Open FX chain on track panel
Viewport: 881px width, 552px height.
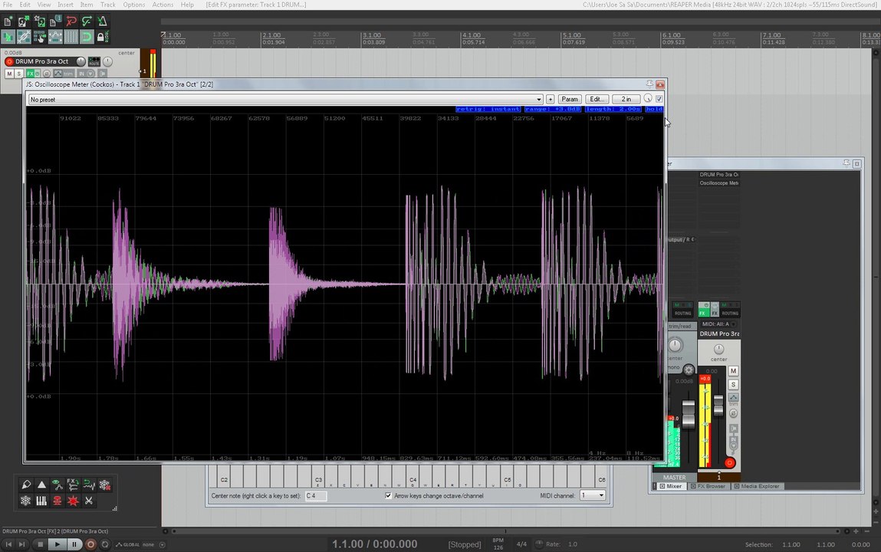tap(31, 74)
